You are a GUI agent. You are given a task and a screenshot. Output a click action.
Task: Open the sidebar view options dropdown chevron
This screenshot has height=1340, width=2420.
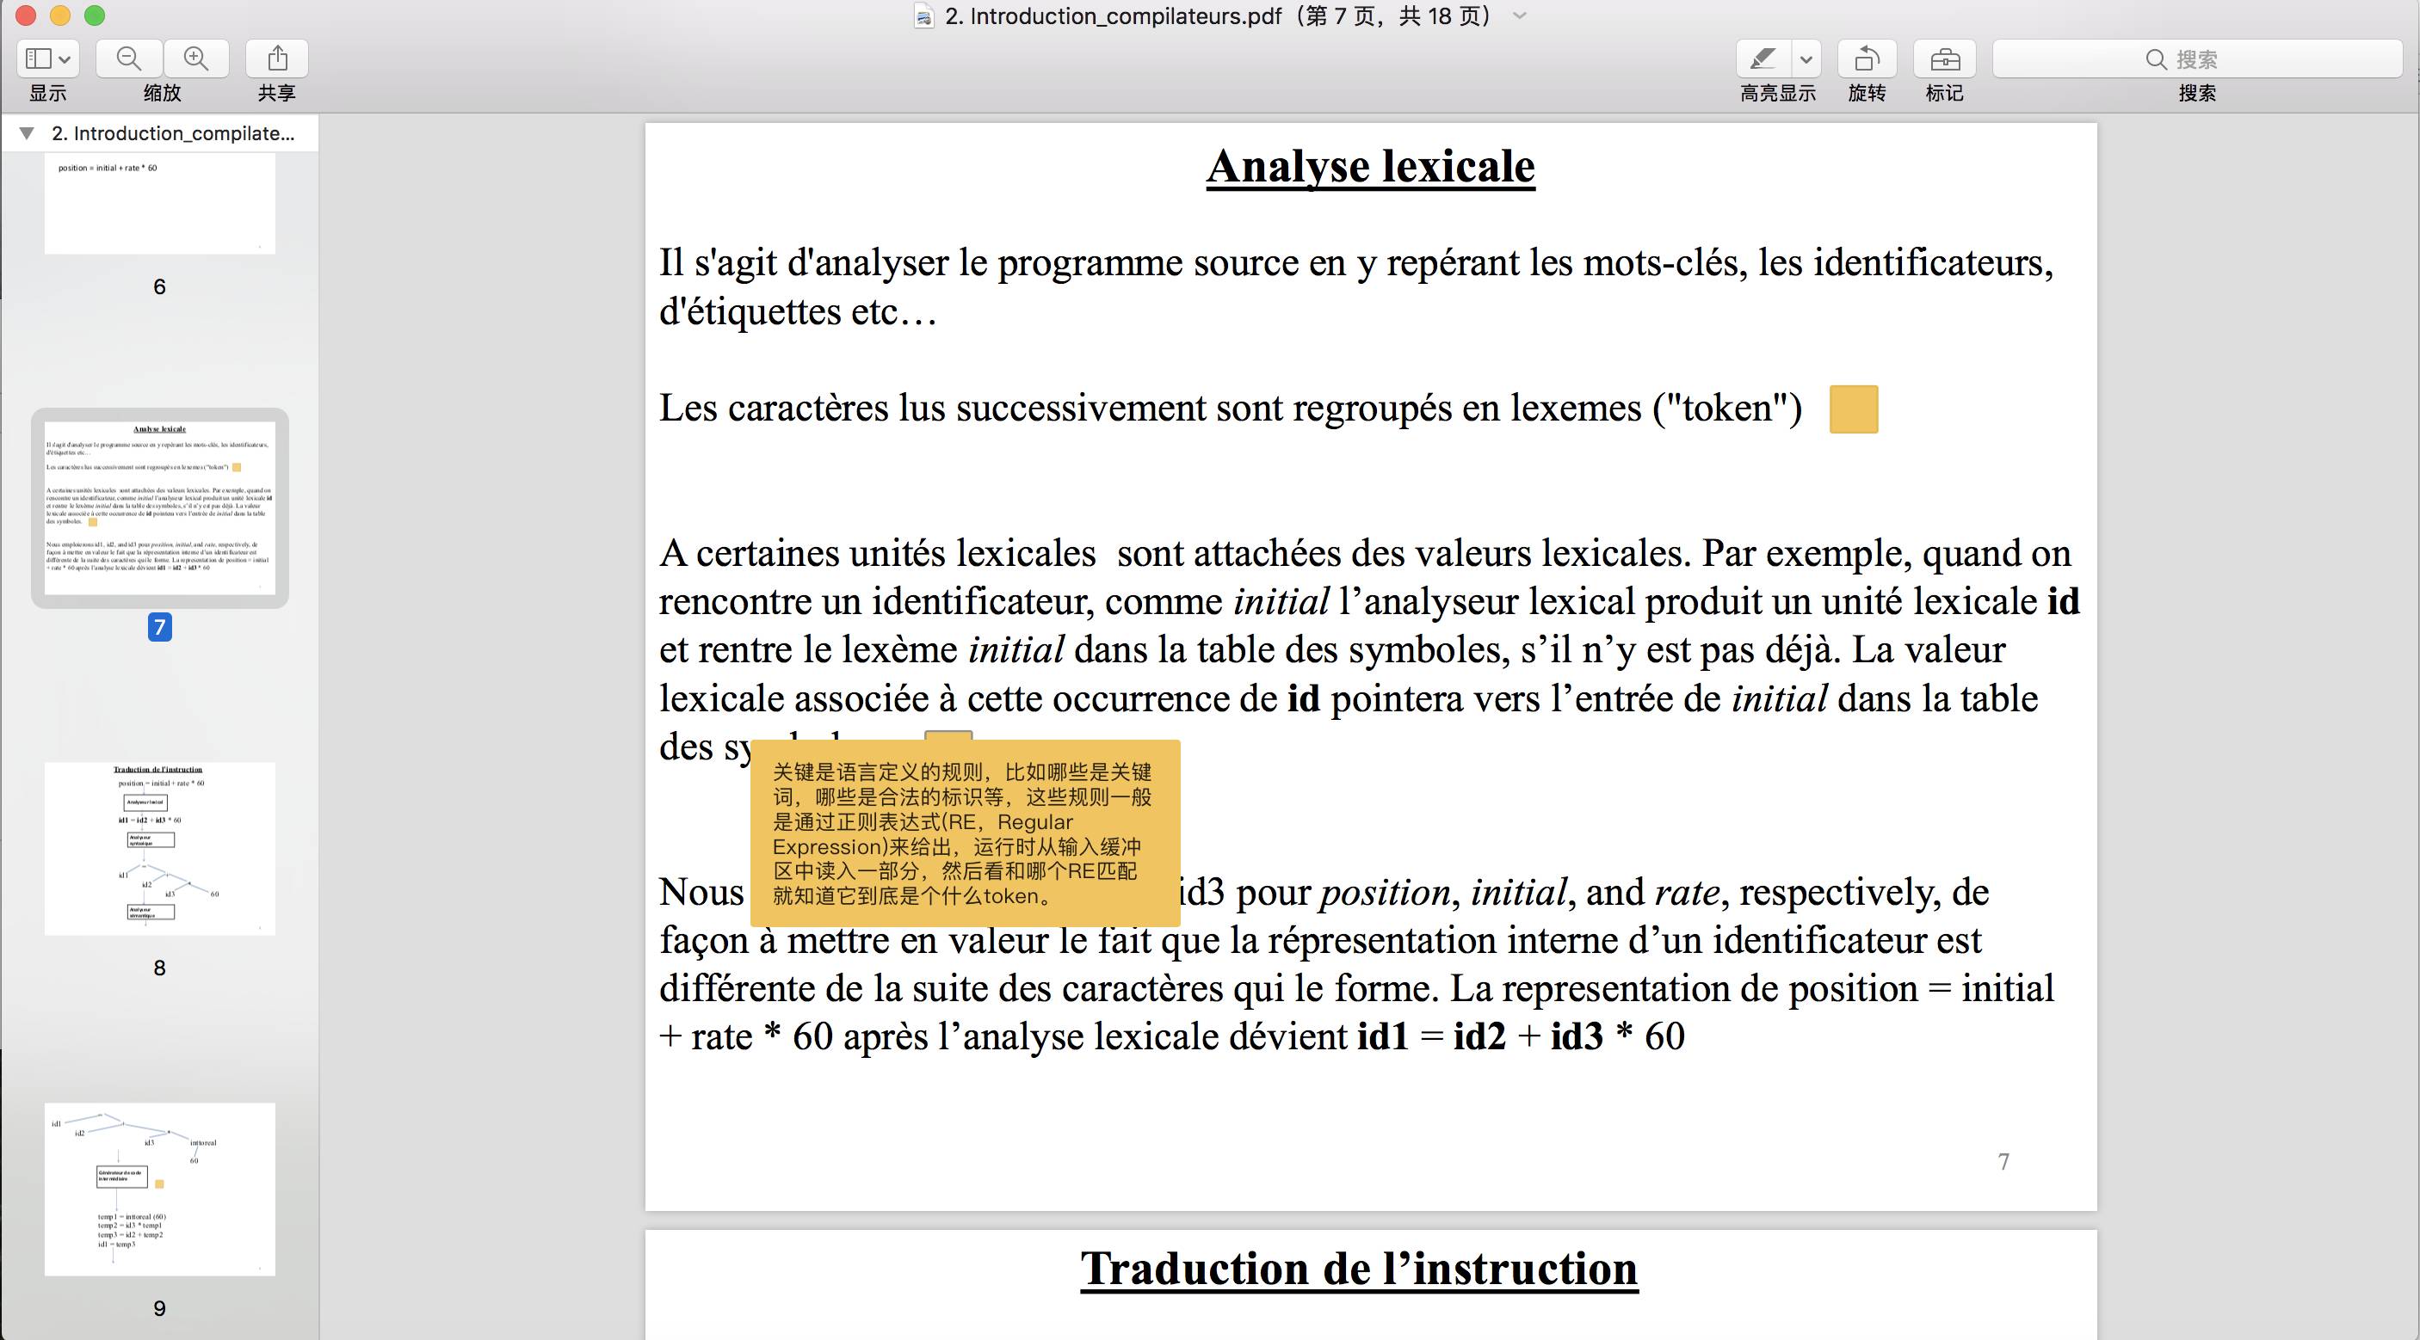[65, 59]
